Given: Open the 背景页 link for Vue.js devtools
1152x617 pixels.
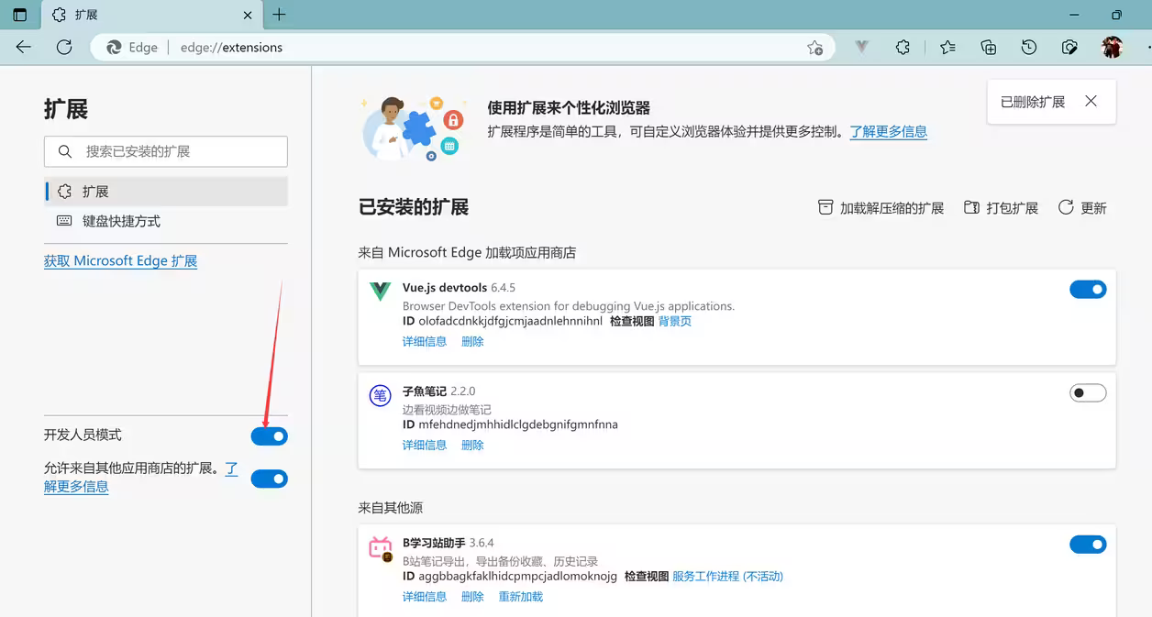Looking at the screenshot, I should 675,321.
